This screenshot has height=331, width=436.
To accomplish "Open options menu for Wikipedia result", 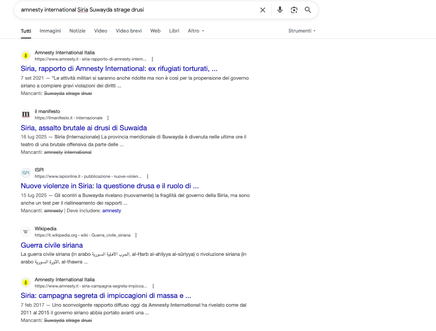I will tap(136, 235).
